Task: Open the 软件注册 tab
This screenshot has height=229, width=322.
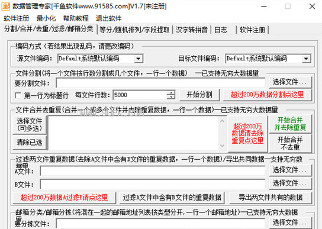Action: (252, 30)
